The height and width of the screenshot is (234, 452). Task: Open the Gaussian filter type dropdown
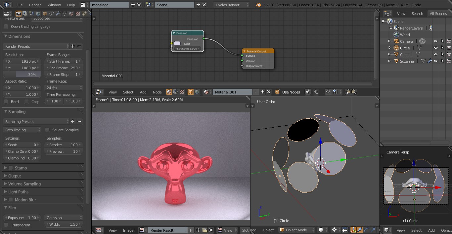click(64, 218)
